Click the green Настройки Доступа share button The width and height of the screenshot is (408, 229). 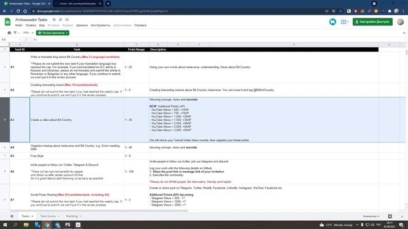[372, 22]
